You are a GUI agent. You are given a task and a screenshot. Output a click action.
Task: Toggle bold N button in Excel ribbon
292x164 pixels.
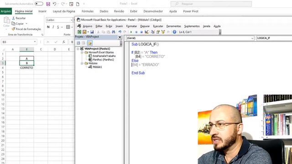[x=48, y=27]
